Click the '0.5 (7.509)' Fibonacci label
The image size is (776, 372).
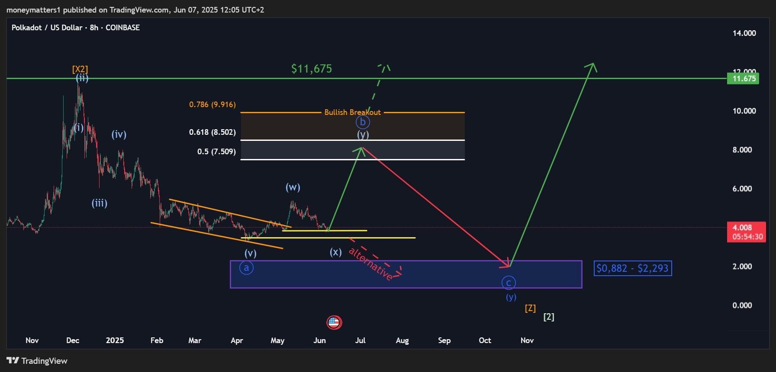[x=216, y=152]
